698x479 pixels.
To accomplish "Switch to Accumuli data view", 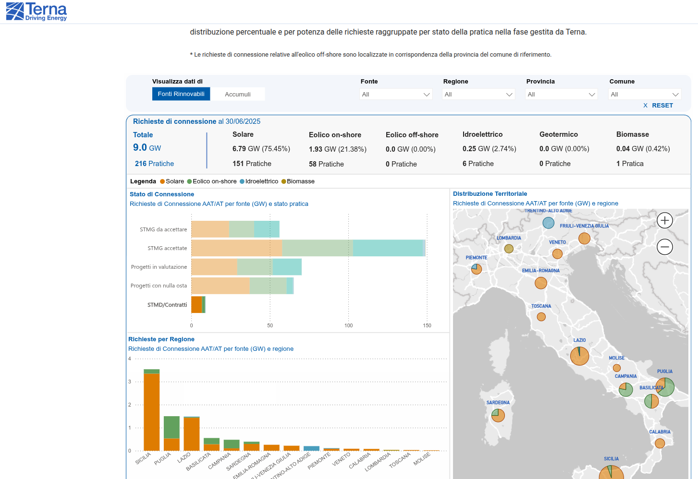I will coord(238,95).
